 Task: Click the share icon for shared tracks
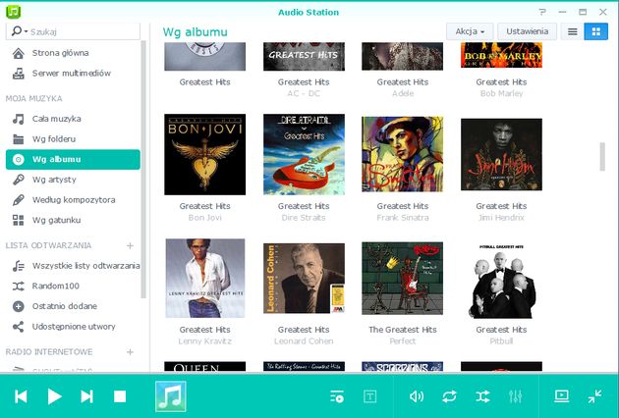pos(18,327)
